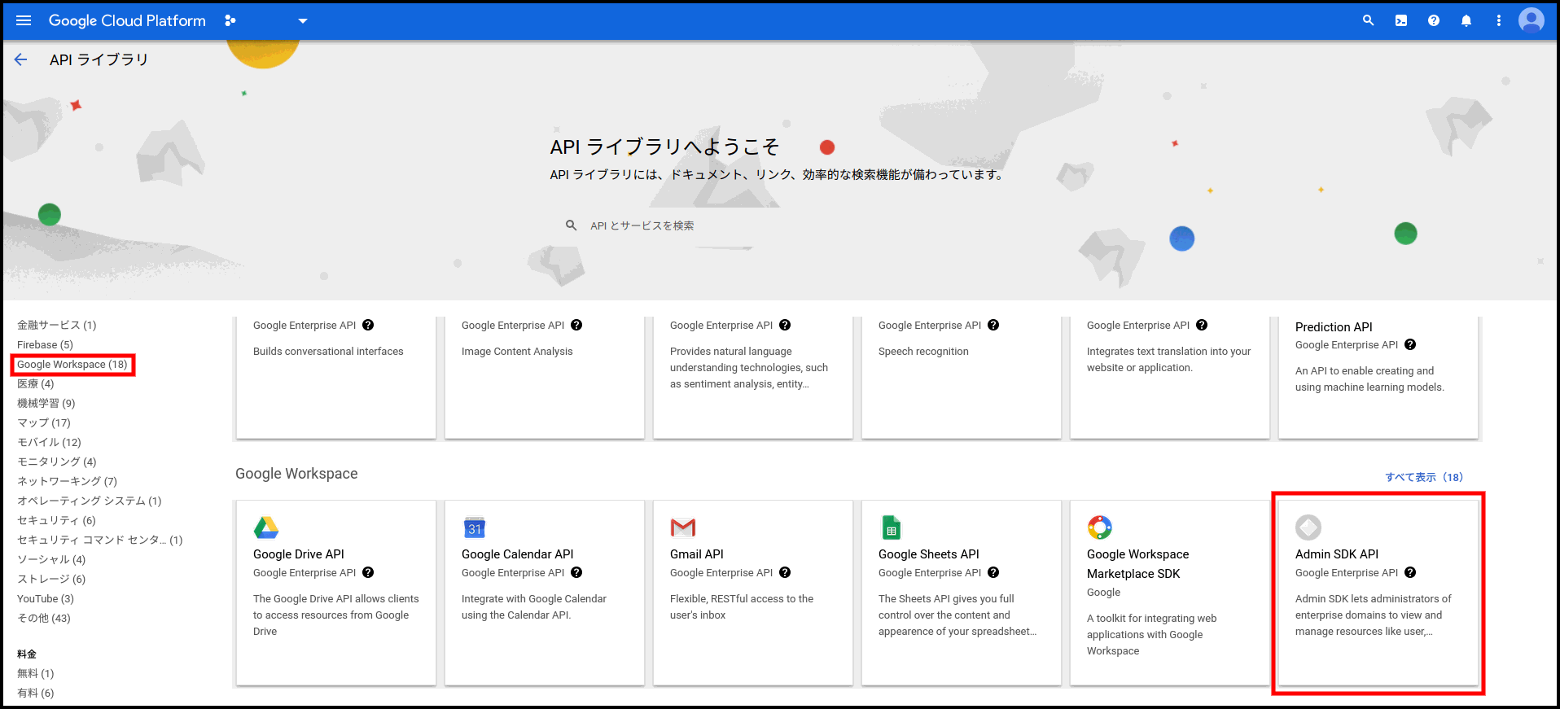The image size is (1560, 709).
Task: Open the Google Calendar API card title
Action: pos(518,554)
